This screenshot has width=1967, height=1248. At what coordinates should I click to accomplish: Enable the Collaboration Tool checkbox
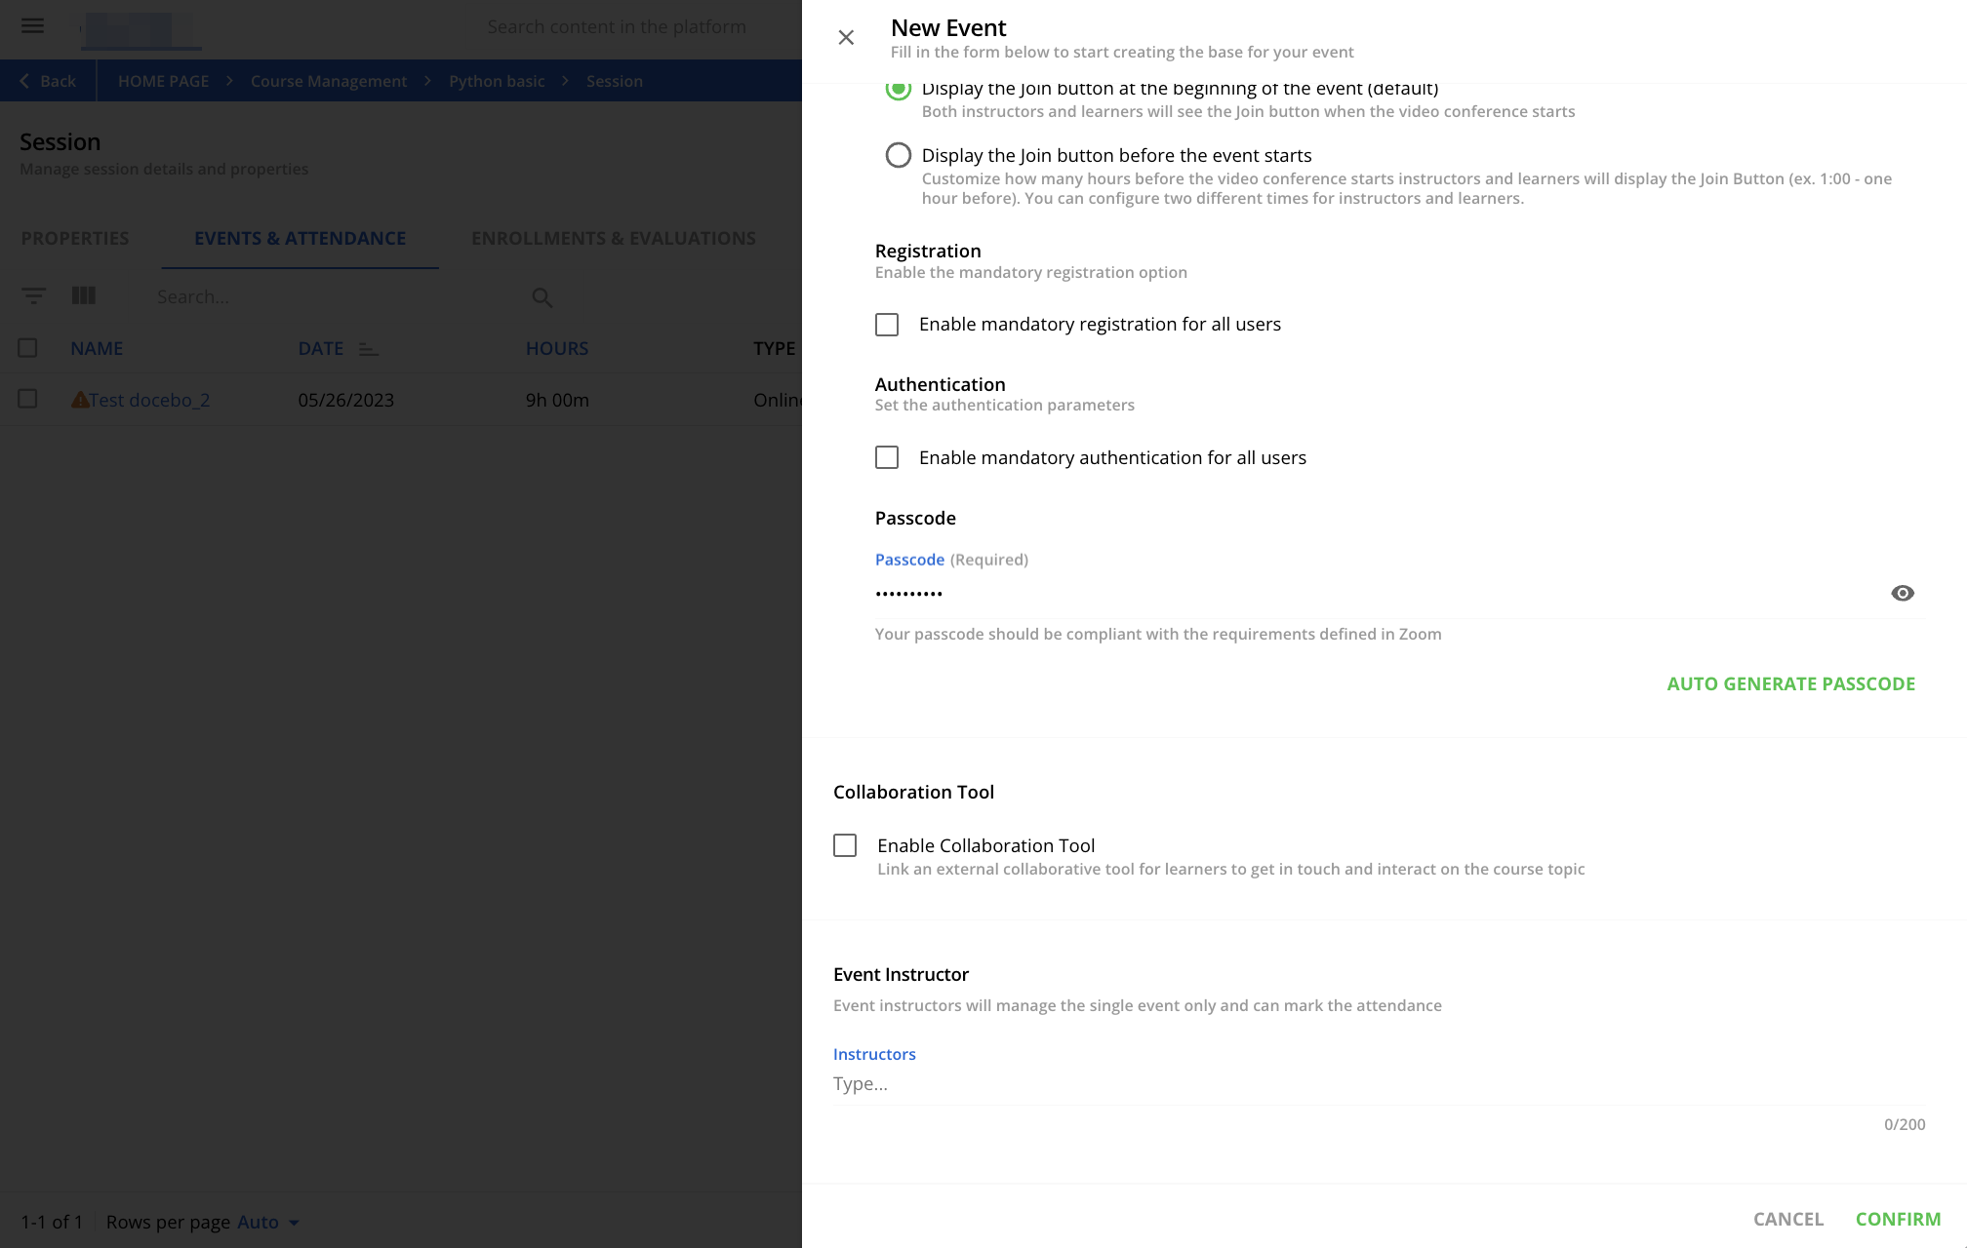844,845
